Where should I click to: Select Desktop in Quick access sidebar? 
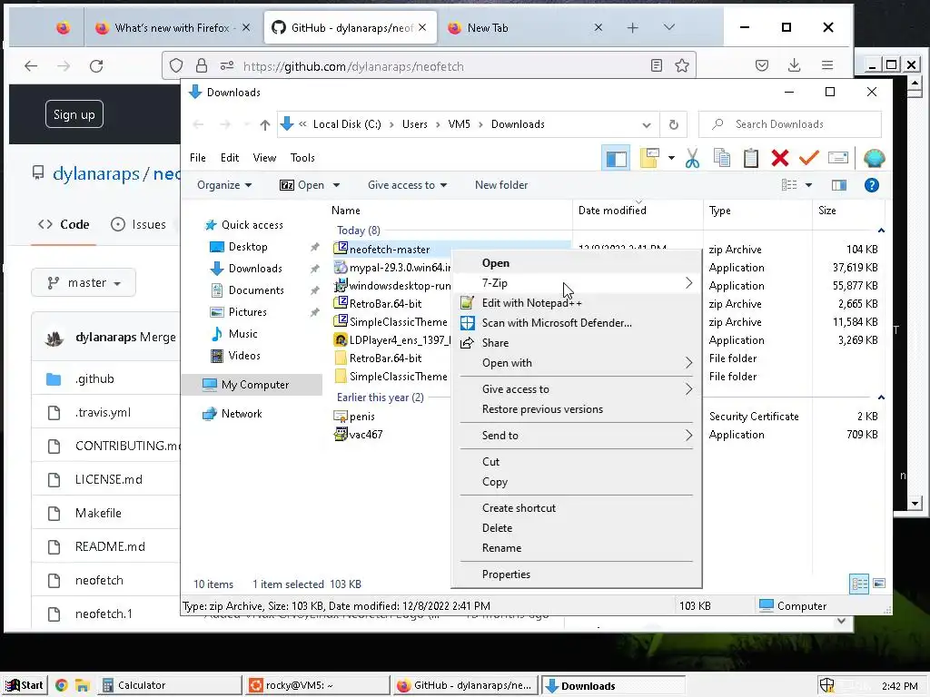point(248,247)
